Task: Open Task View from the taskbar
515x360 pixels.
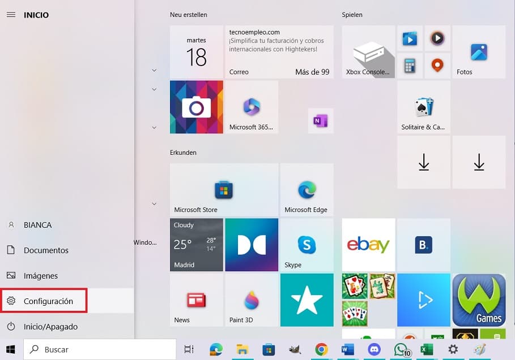Action: 189,349
